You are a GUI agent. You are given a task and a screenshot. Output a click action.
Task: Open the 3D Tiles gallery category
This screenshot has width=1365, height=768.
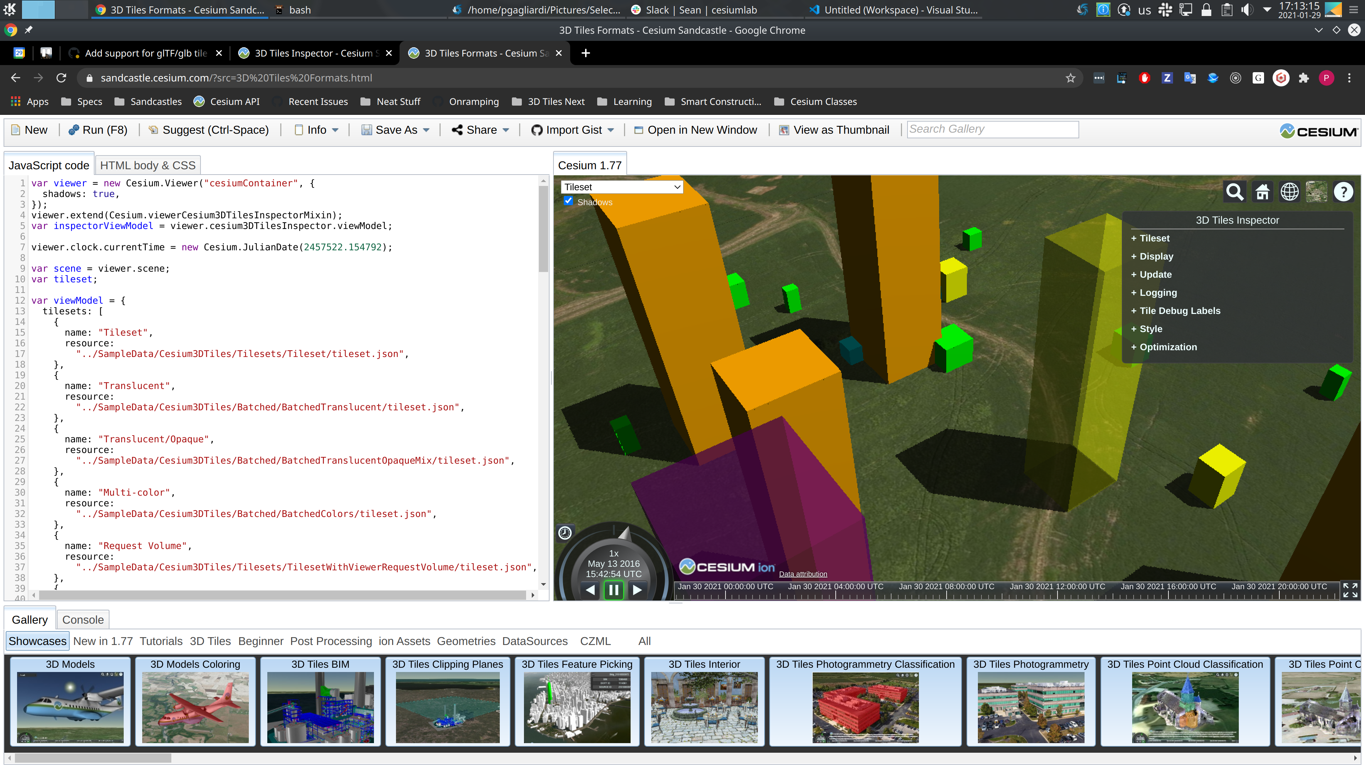(210, 641)
